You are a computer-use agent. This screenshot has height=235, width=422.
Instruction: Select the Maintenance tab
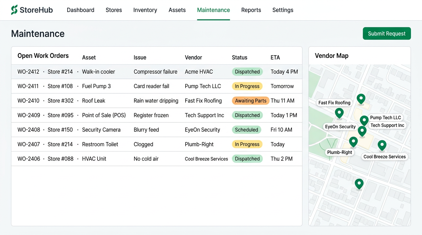point(213,10)
